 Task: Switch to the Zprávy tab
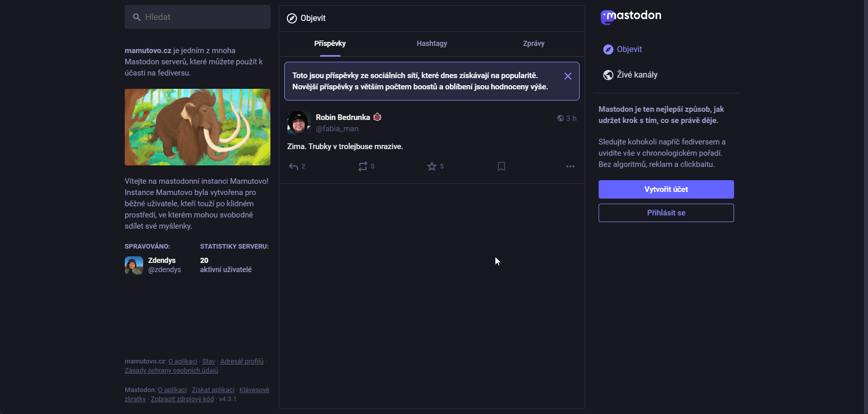534,44
